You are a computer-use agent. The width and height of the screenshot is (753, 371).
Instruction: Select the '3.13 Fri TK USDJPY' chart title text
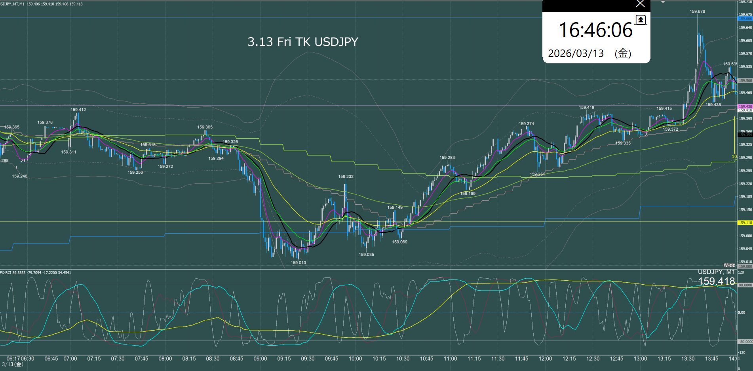click(302, 42)
